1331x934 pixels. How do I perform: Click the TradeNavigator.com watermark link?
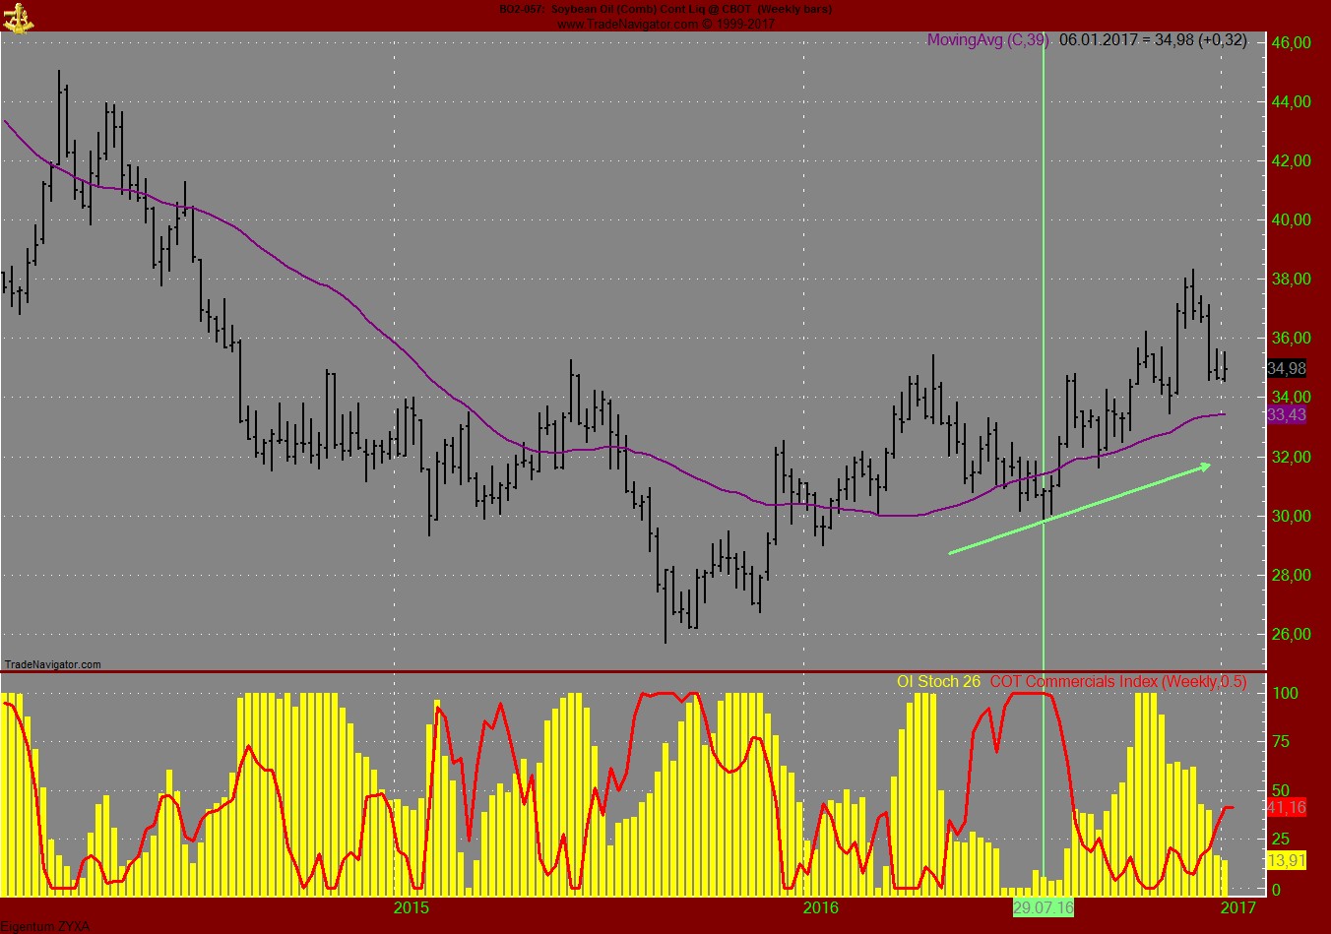coord(52,664)
